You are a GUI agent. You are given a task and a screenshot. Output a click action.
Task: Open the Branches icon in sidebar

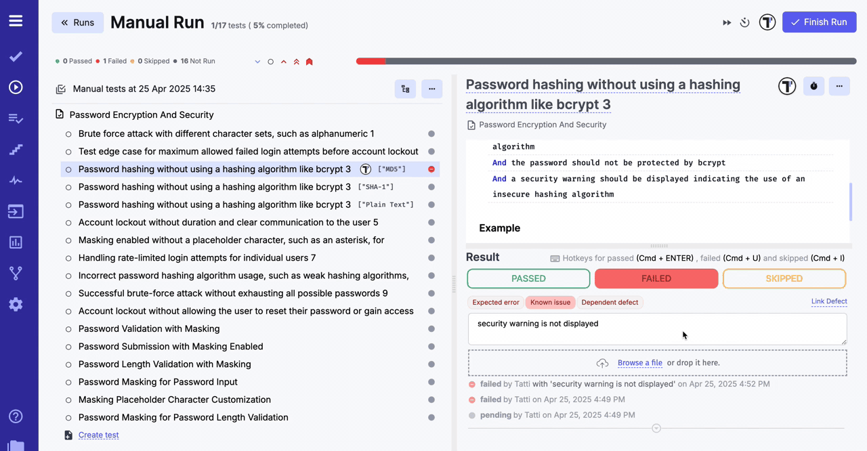click(x=16, y=274)
